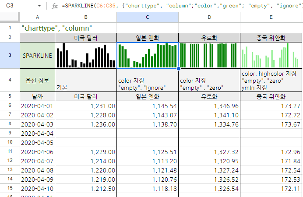303x197 pixels.
Task: Click the green SPARKLINE label cell
Action: pos(37,55)
